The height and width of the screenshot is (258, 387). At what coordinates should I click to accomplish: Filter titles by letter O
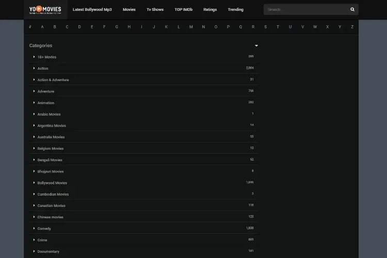(216, 27)
